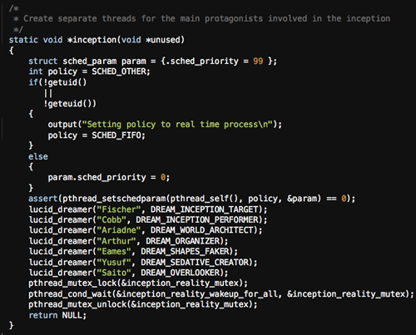Click 'DREAM_OVERLOOKER' constant
The height and width of the screenshot is (335, 416).
point(181,273)
